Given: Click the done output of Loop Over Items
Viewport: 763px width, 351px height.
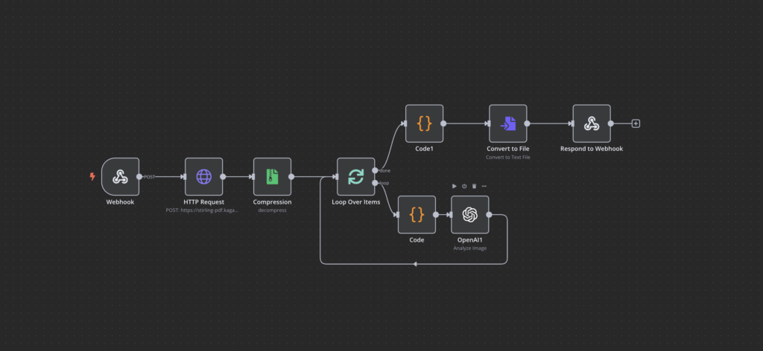Looking at the screenshot, I should [x=375, y=170].
